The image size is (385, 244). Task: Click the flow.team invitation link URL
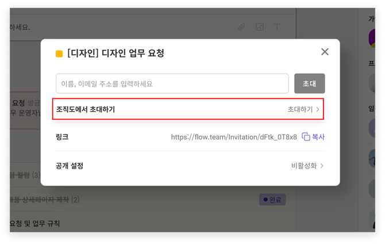(234, 137)
